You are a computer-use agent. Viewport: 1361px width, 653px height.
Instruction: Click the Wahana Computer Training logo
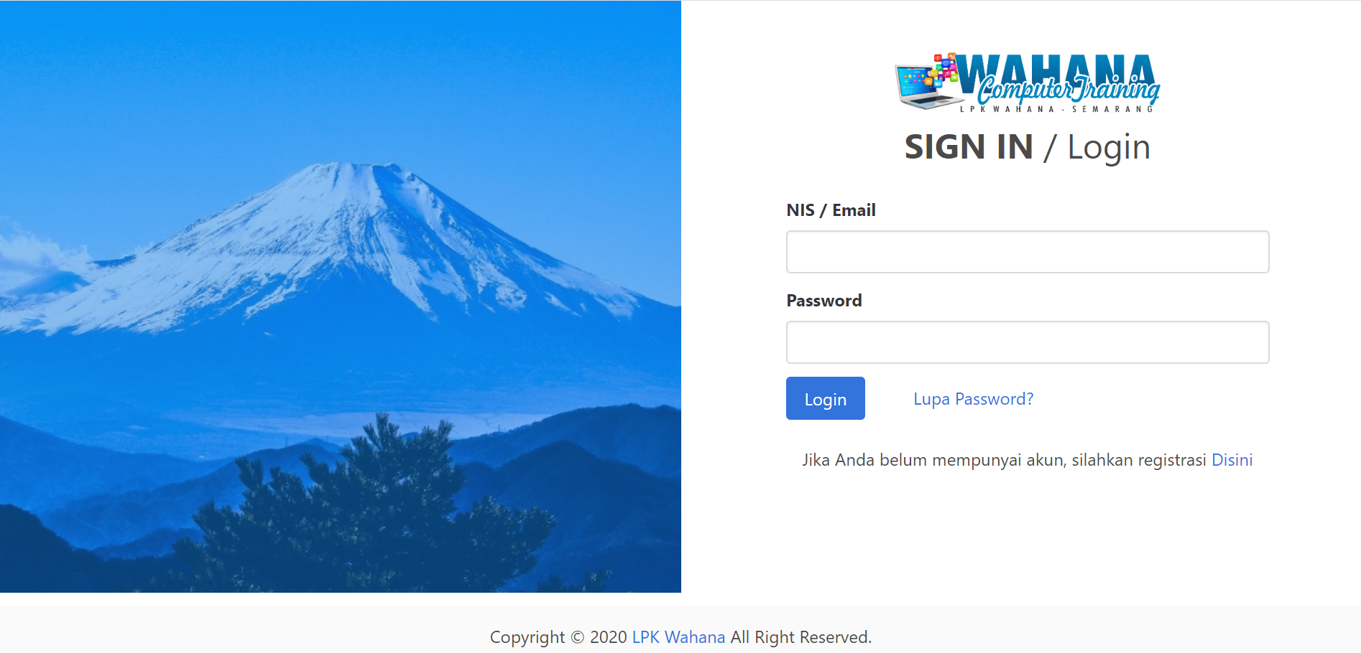point(1028,82)
